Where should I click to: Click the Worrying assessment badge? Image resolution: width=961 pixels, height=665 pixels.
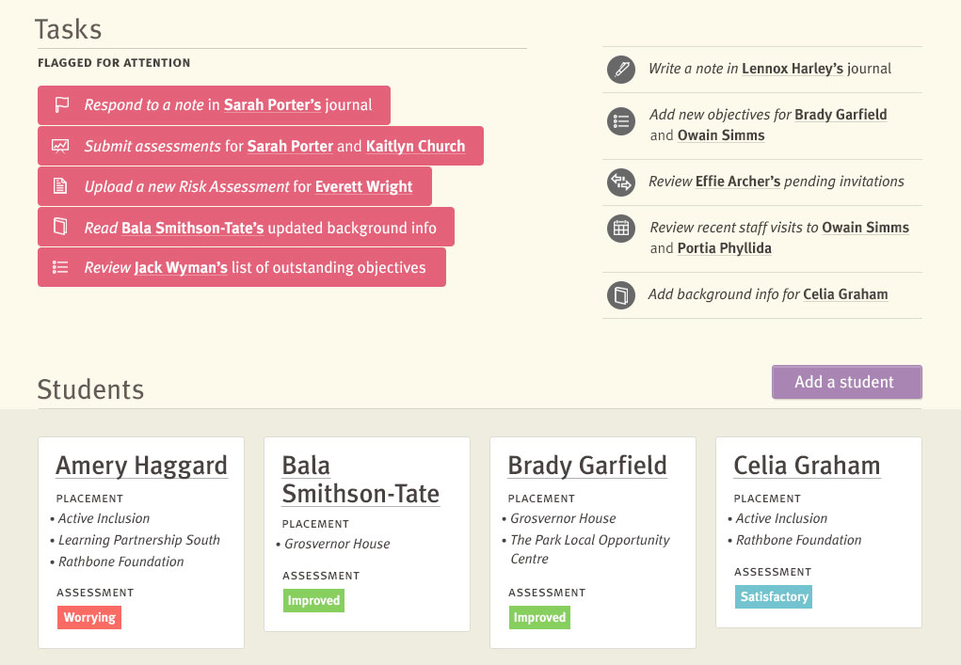(89, 617)
